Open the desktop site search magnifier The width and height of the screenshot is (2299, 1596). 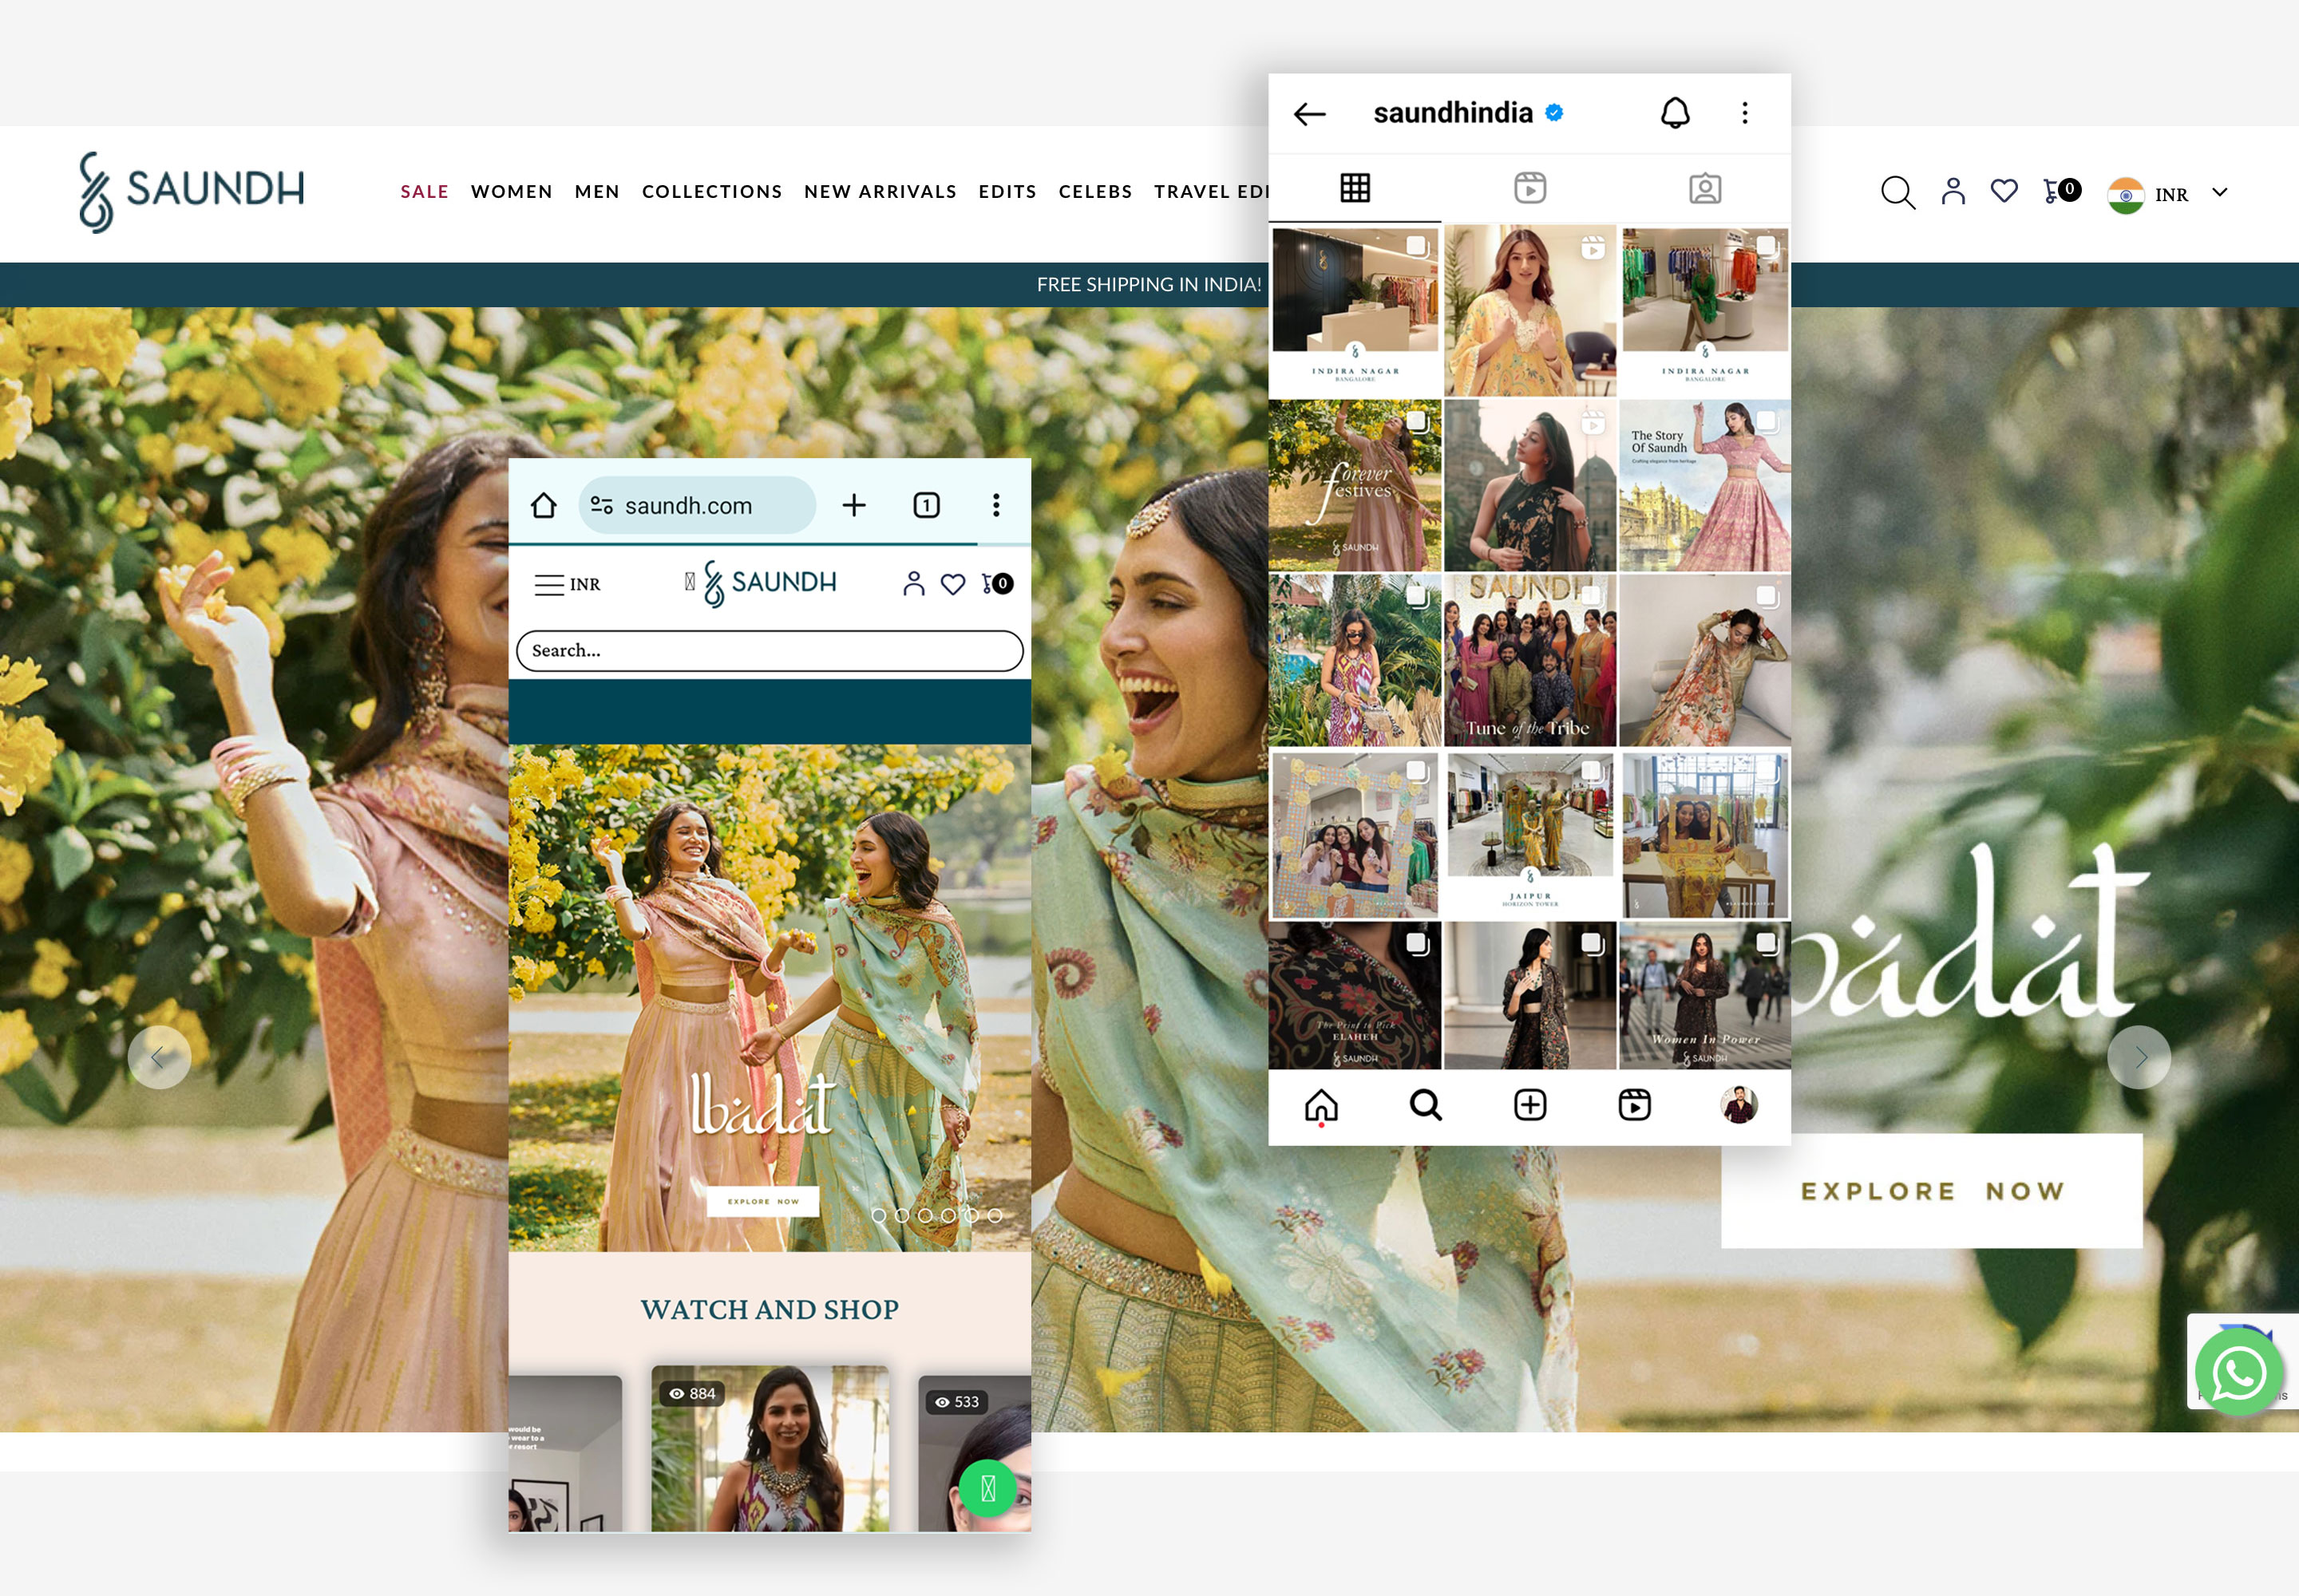coord(1897,192)
